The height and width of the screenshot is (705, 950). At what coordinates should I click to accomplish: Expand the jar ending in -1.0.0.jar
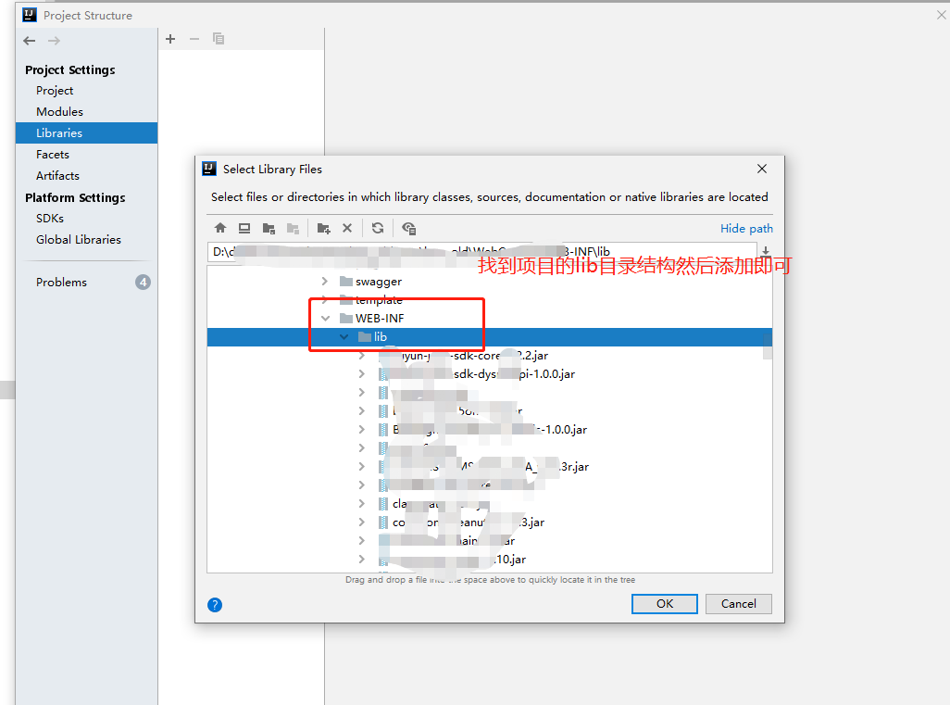click(x=362, y=429)
